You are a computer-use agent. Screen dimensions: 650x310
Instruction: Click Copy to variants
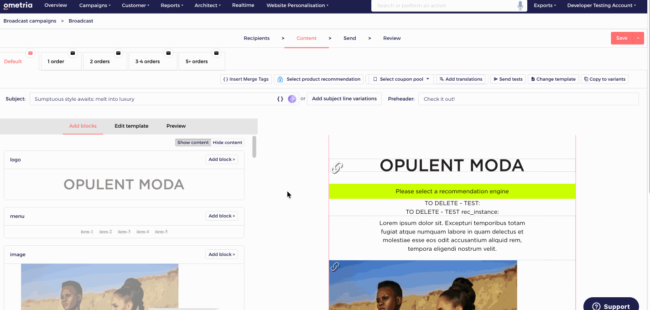[x=604, y=79]
